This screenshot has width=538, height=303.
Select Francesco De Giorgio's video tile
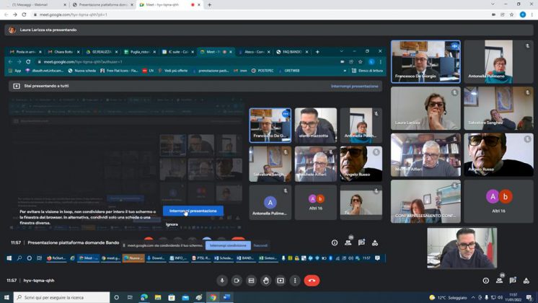[x=425, y=61]
